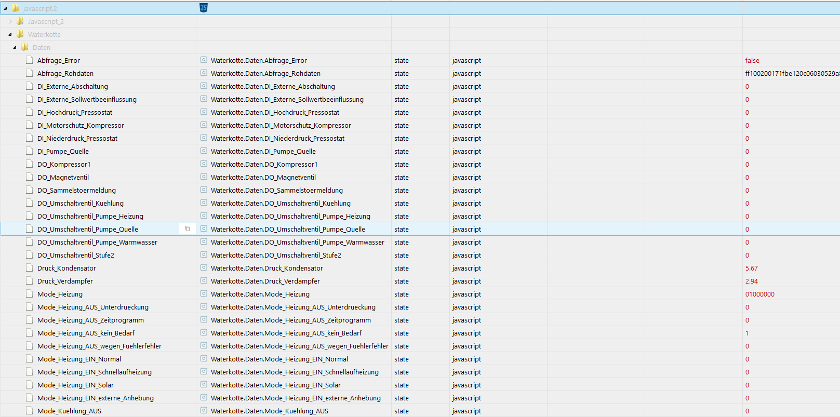Click state icon beside Waterkotte.Daten.DO_Umschaltventil_Stufe2
The image size is (840, 417).
click(204, 254)
